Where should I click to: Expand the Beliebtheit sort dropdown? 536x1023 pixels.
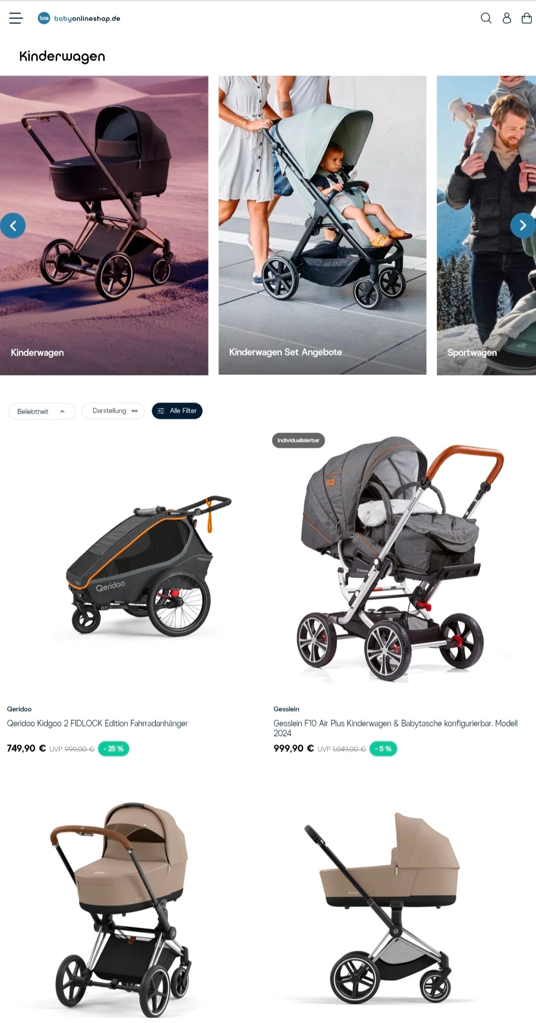42,411
